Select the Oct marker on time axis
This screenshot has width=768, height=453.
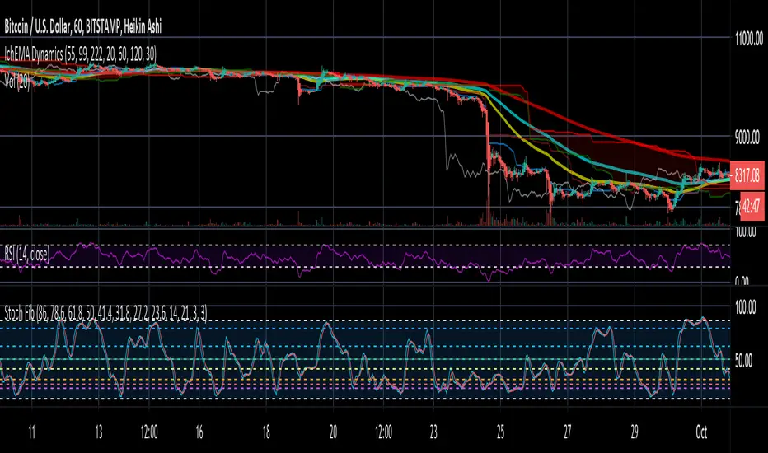point(701,432)
